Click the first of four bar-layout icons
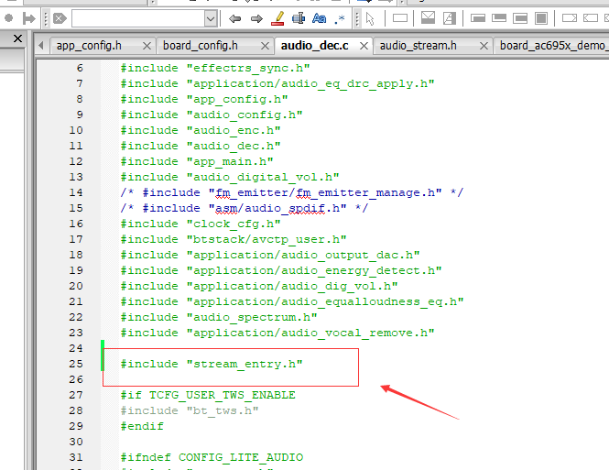This screenshot has width=609, height=470. click(478, 18)
